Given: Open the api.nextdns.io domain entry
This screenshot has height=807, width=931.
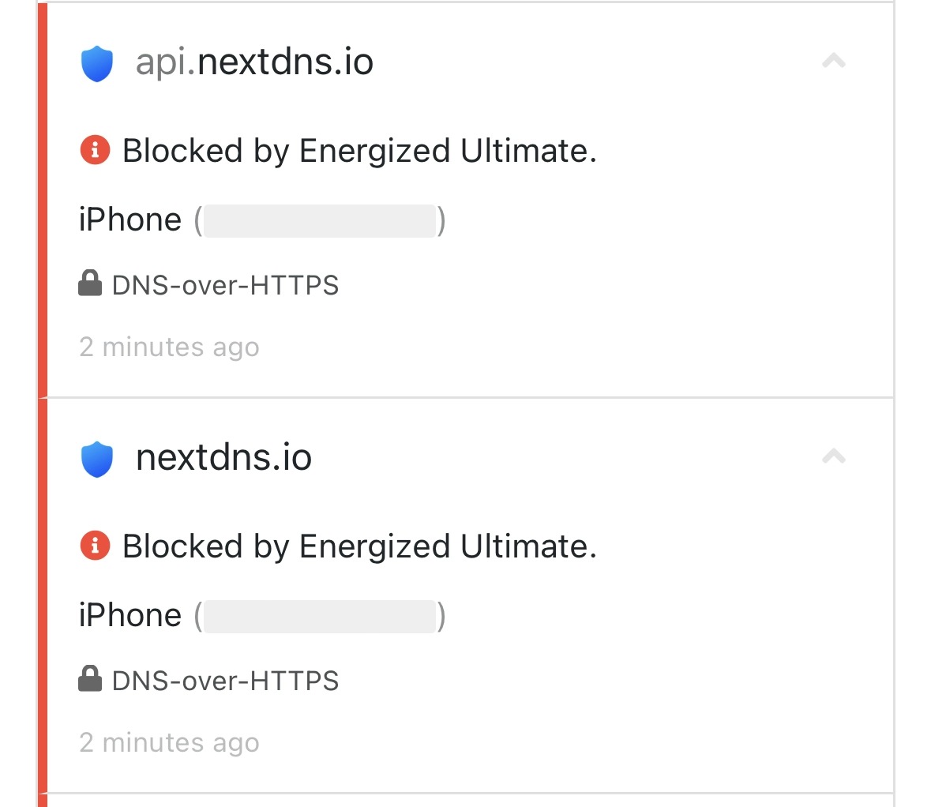Looking at the screenshot, I should coord(254,63).
